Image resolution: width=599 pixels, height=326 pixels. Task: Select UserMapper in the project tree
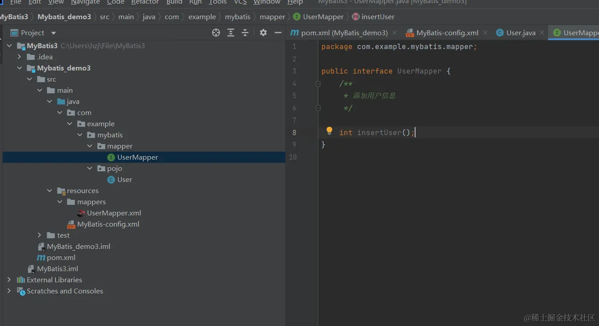(137, 157)
